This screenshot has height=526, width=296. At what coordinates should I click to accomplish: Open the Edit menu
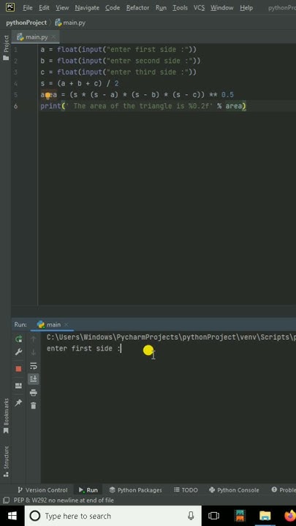(44, 8)
